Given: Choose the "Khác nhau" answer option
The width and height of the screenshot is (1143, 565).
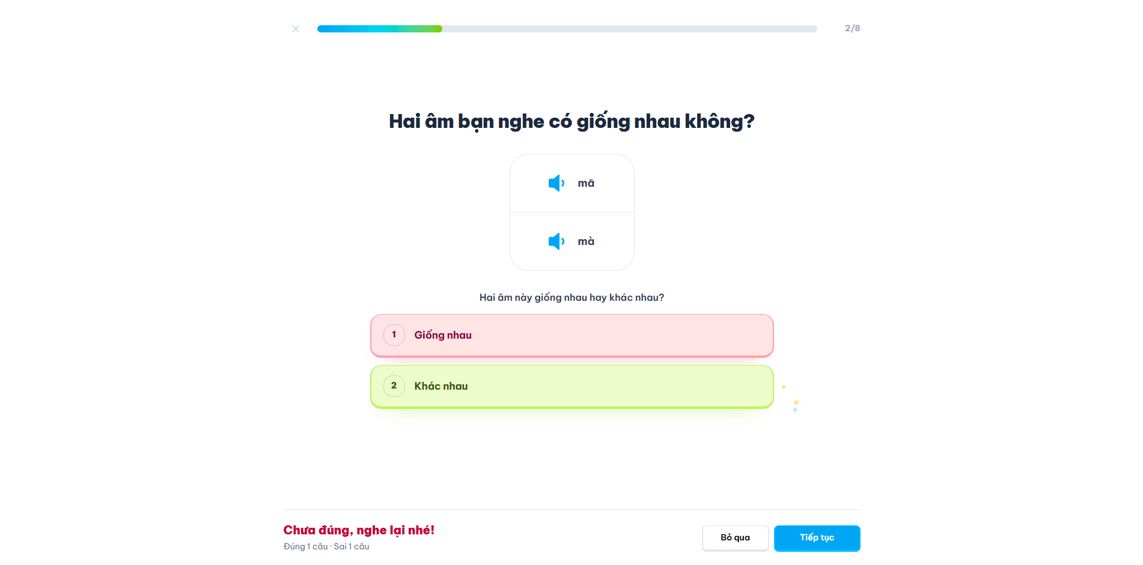Looking at the screenshot, I should (571, 386).
